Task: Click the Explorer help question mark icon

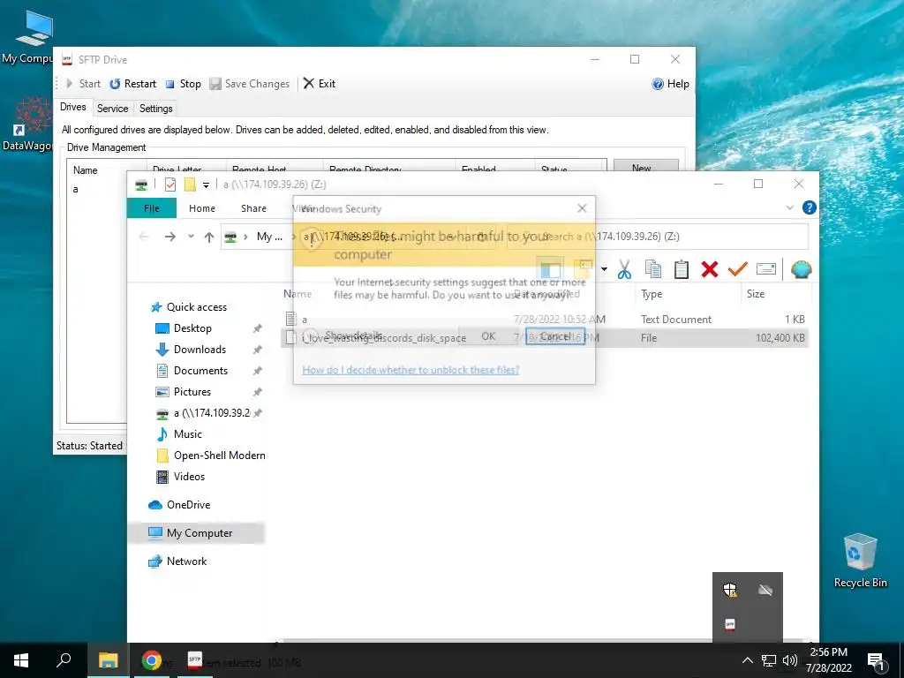Action: click(809, 207)
